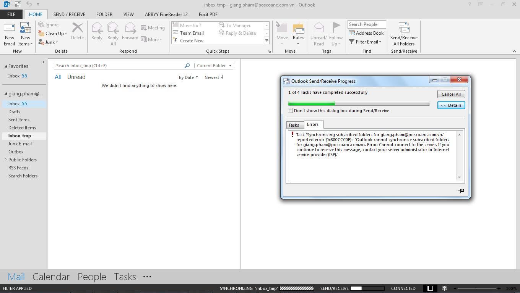Viewport: 520px width, 293px height.
Task: Switch to the FOLDER tab
Action: (104, 14)
